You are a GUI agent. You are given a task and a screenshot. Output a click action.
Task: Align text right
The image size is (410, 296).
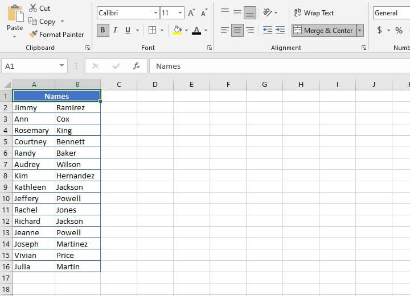click(250, 30)
